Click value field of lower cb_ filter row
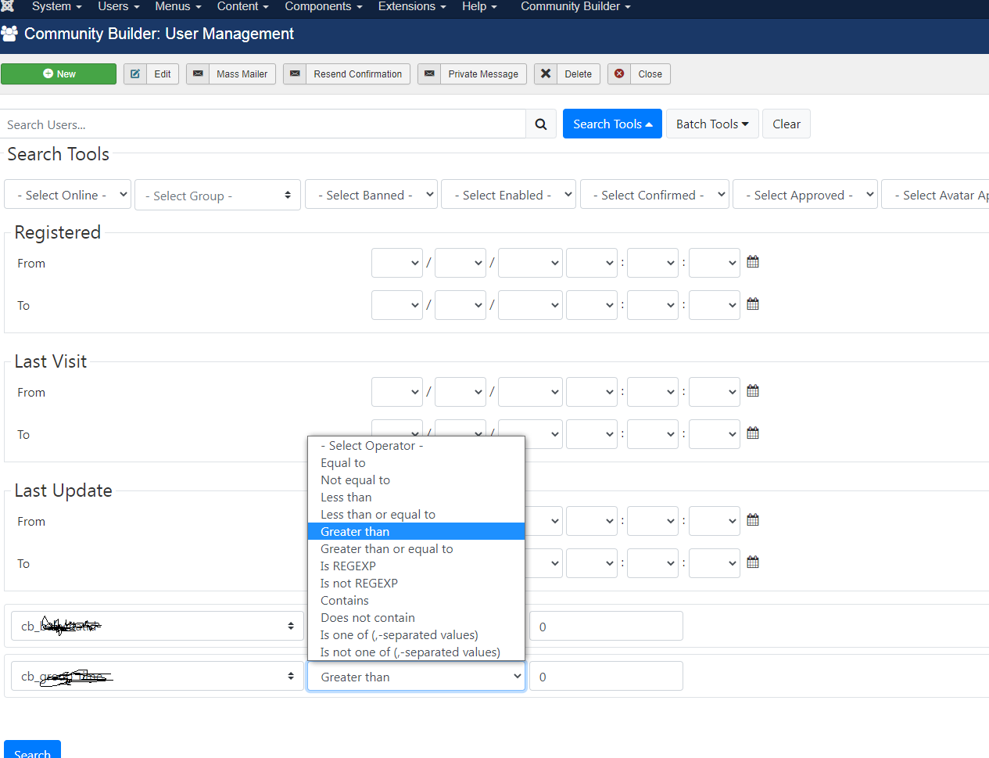Viewport: 989px width, 758px height. (x=606, y=677)
